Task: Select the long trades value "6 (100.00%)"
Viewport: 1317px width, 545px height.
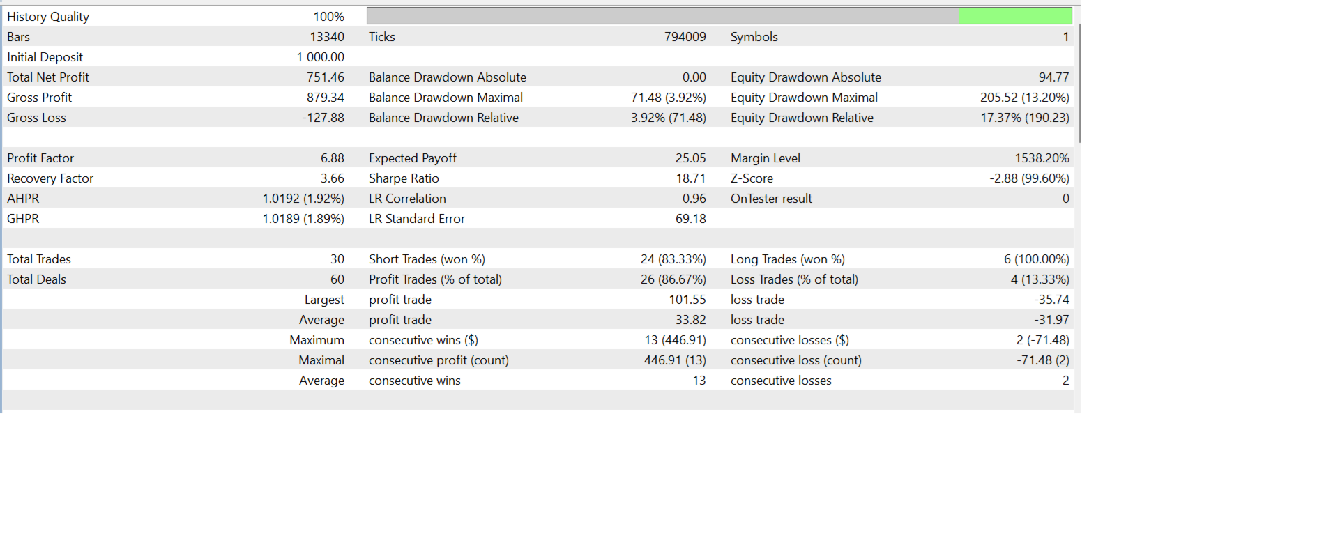Action: [x=1036, y=259]
